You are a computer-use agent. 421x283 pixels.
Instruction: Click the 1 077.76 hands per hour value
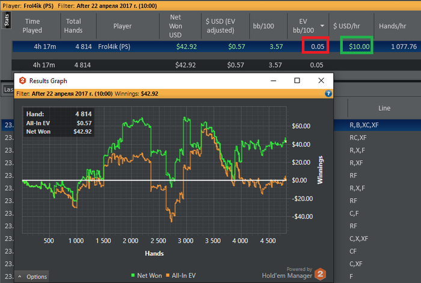click(404, 46)
